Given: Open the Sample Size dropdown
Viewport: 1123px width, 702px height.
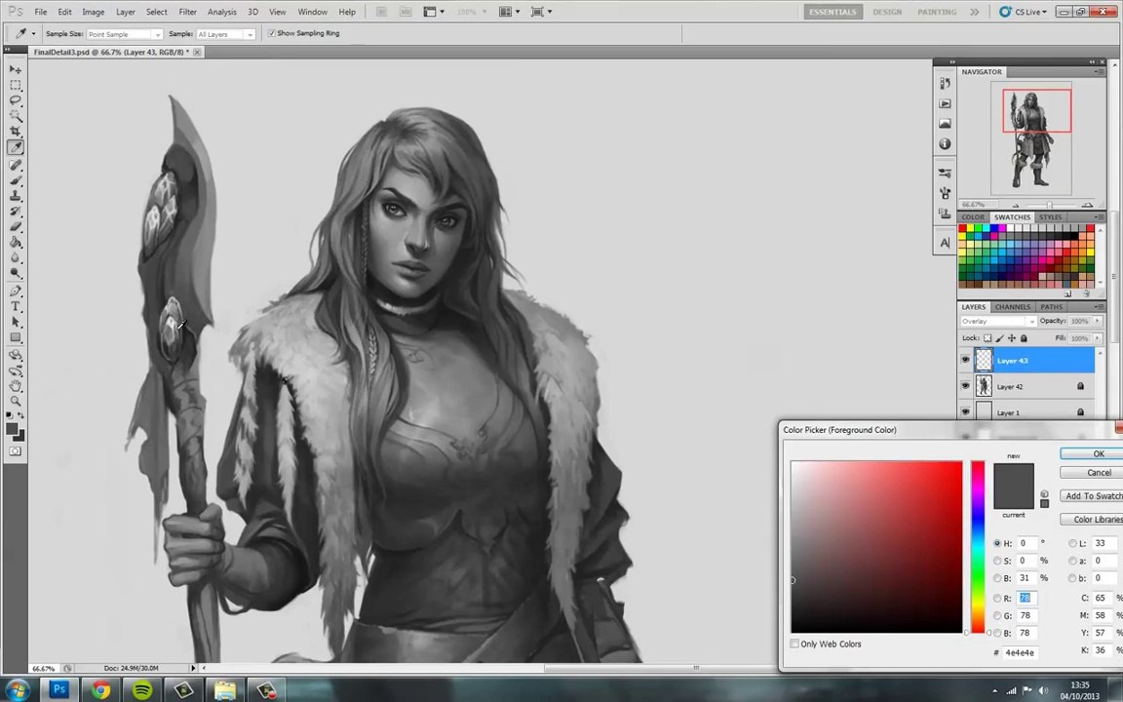Looking at the screenshot, I should [x=125, y=34].
